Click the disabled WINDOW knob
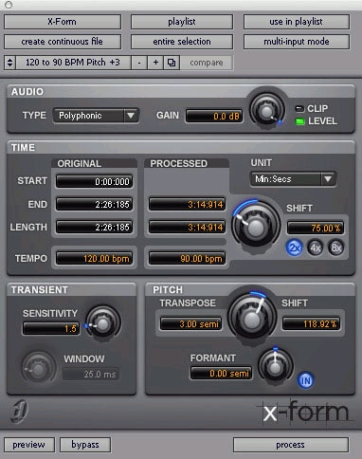The width and height of the screenshot is (362, 459). point(39,369)
